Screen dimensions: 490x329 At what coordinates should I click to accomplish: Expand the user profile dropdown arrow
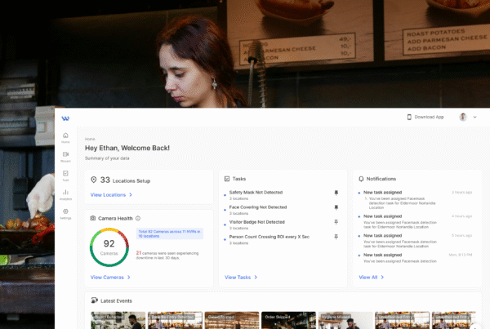[474, 118]
